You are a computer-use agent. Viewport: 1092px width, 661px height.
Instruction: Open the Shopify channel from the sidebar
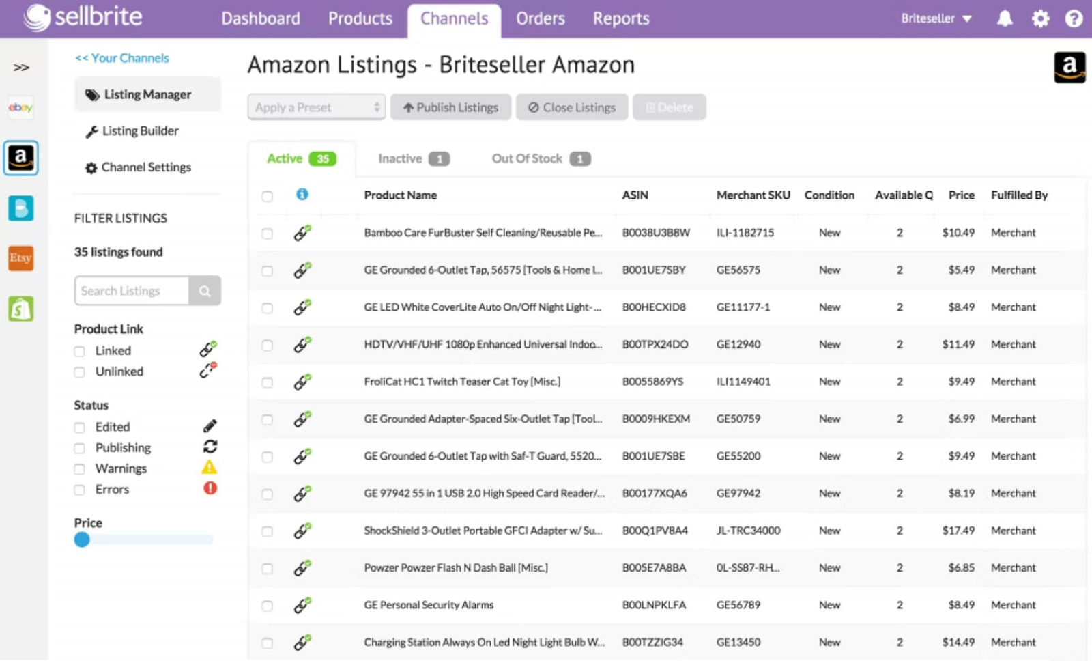[x=20, y=309]
